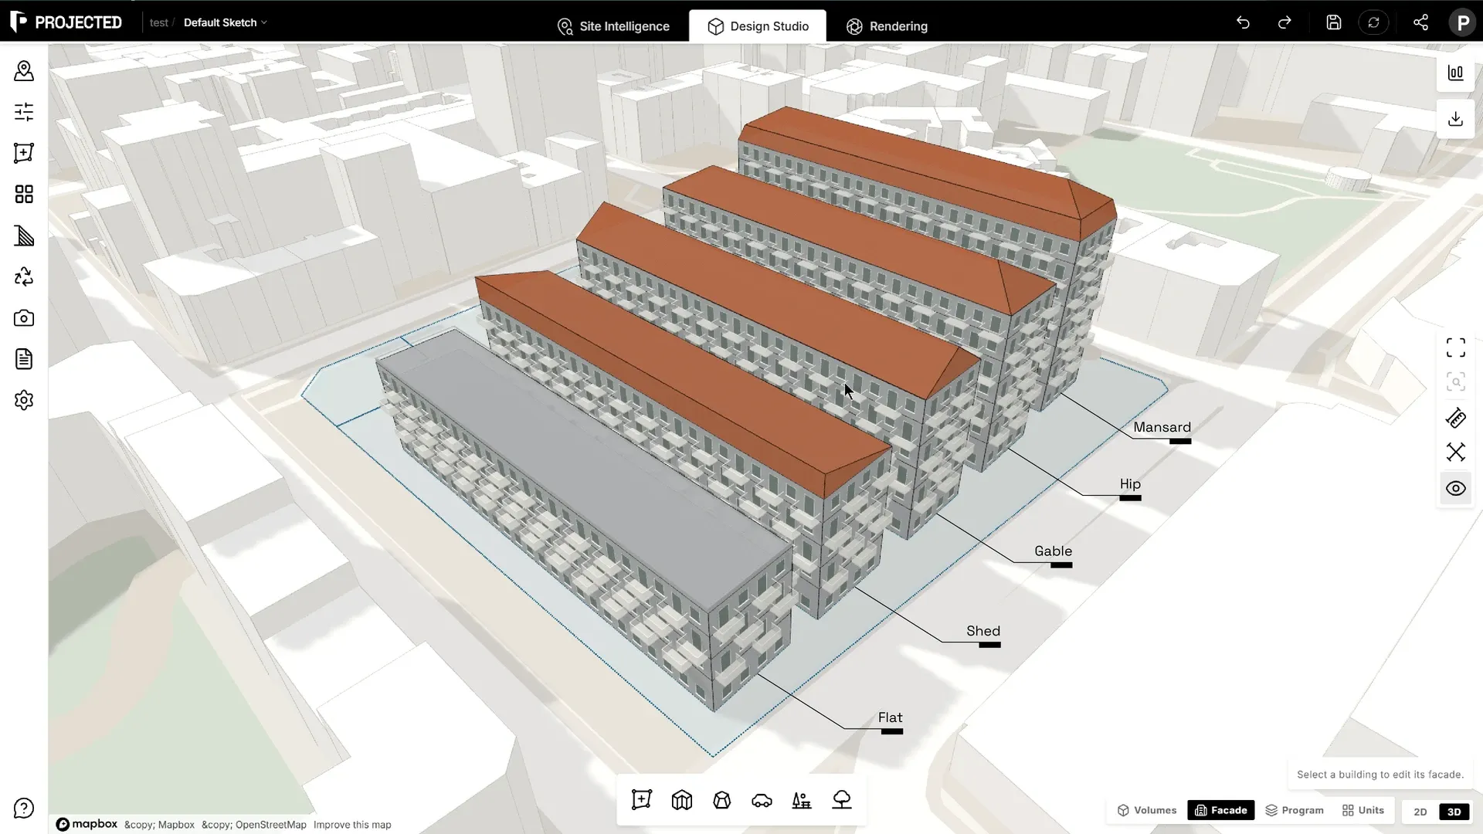The image size is (1483, 834).
Task: Open the parameters sliders panel
Action: coord(24,112)
